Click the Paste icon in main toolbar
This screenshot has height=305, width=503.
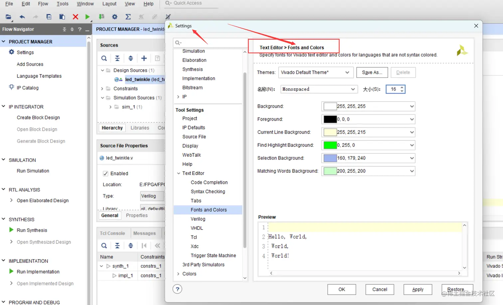(x=62, y=17)
